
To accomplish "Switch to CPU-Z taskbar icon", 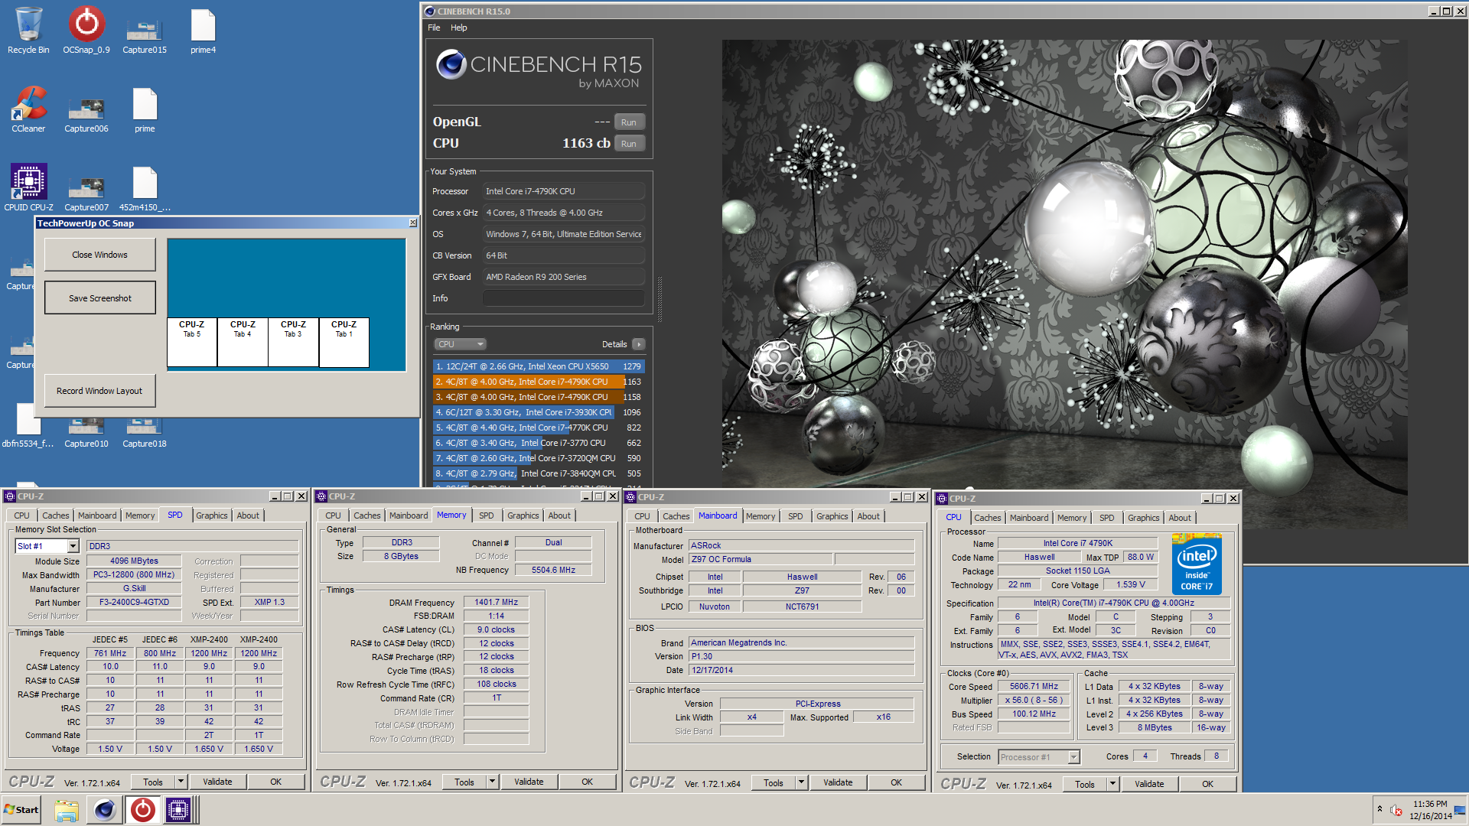I will click(178, 810).
